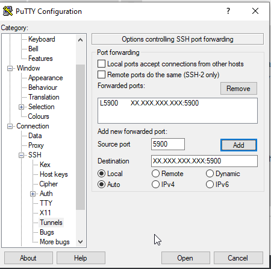Select the Connection category label
The image size is (271, 269).
(x=33, y=126)
